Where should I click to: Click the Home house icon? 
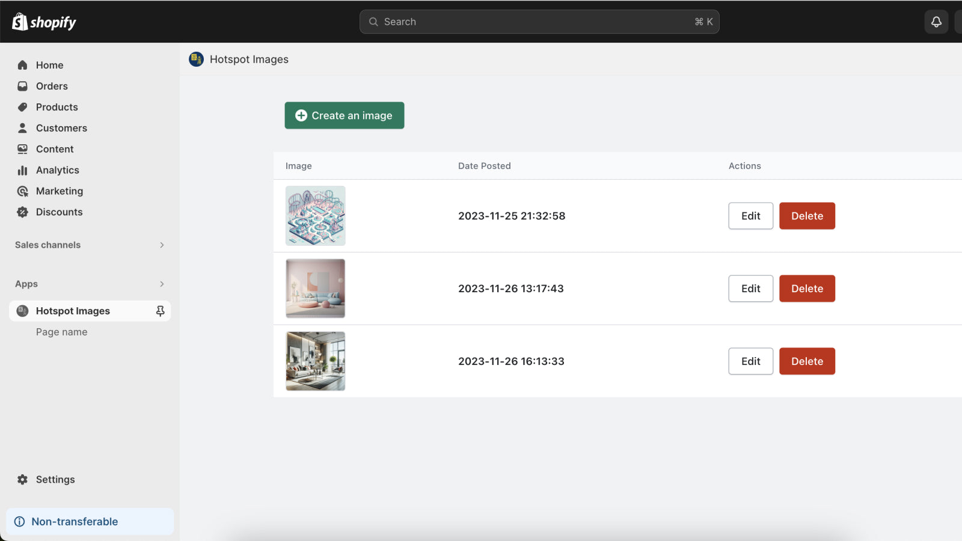[x=22, y=65]
